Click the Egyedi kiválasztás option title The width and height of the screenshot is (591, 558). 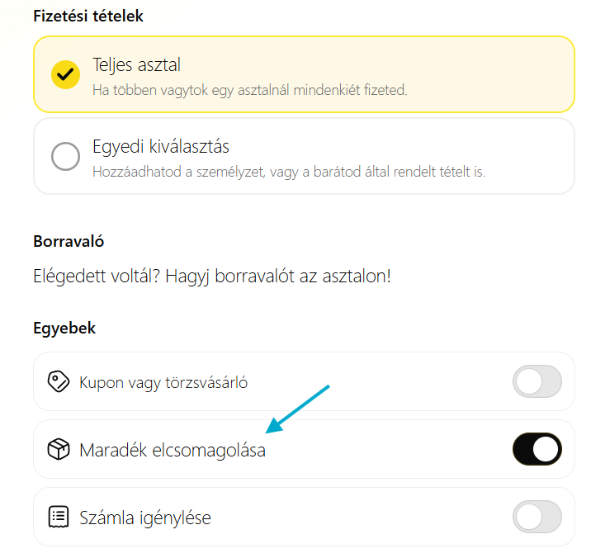pos(160,146)
